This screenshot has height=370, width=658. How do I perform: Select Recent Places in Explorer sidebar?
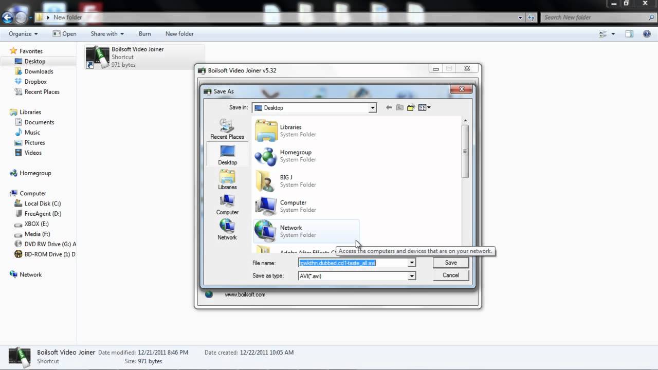42,92
